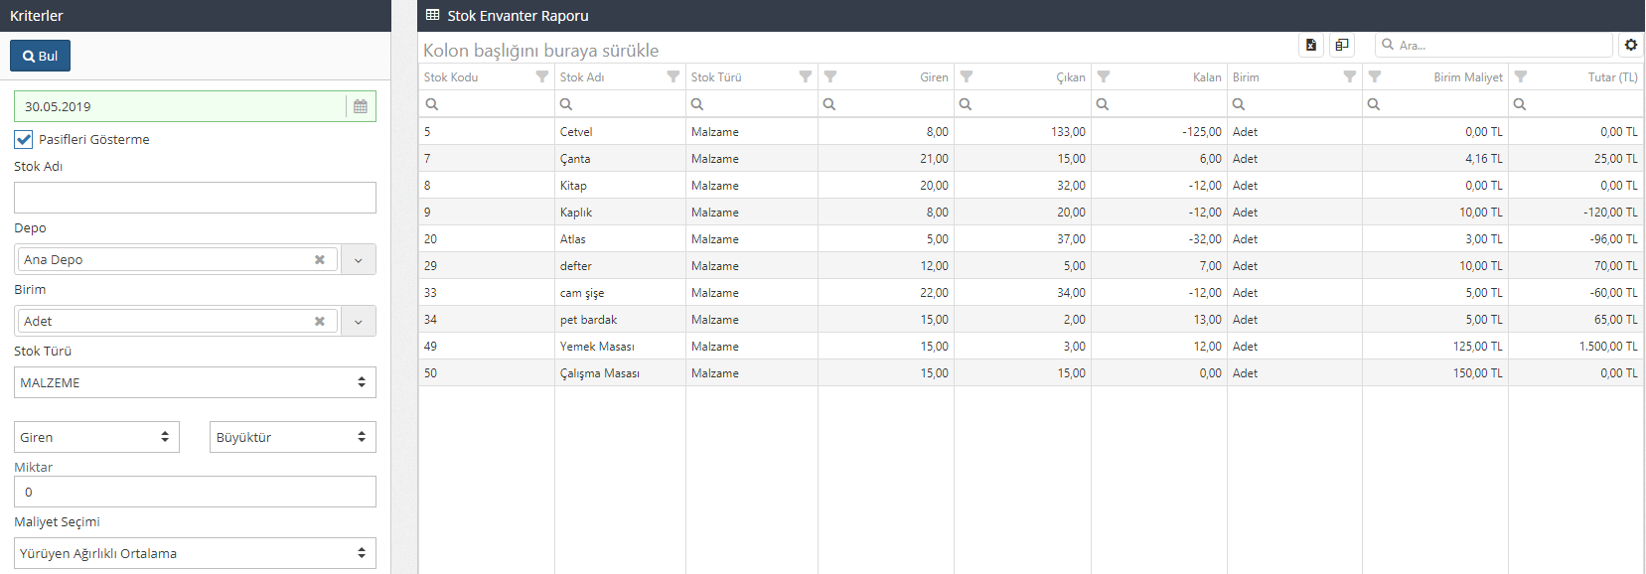Open the date picker calendar icon
The width and height of the screenshot is (1646, 574).
click(361, 106)
